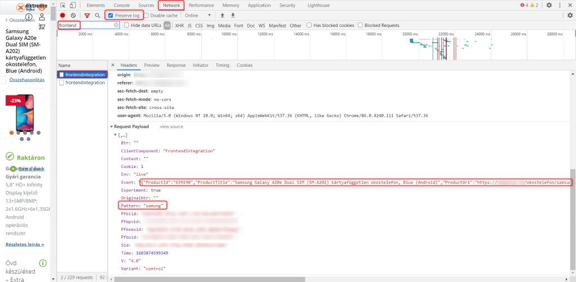This screenshot has width=576, height=282.
Task: Select the All filter type
Action: [x=167, y=26]
